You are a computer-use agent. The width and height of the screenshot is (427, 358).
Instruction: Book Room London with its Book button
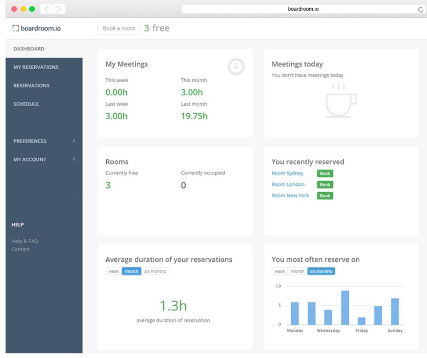(325, 184)
